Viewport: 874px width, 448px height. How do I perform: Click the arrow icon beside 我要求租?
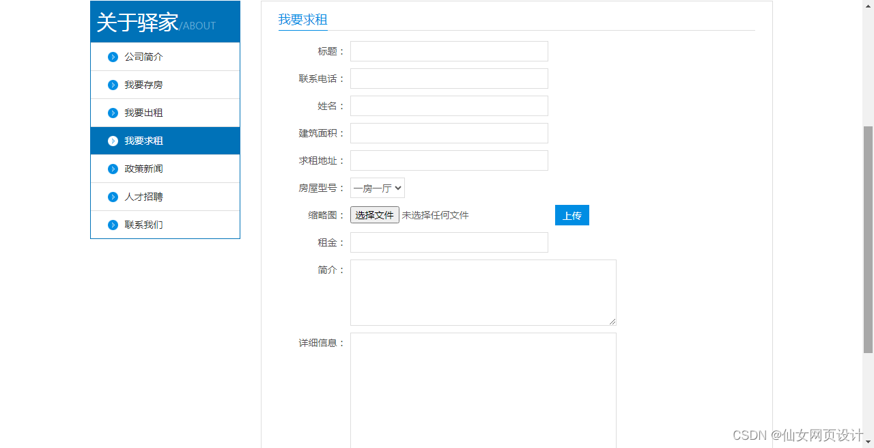pyautogui.click(x=113, y=141)
